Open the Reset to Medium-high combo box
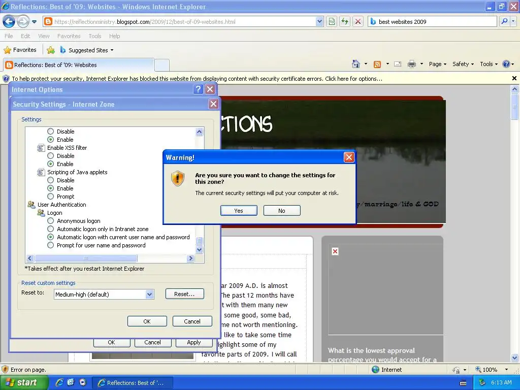This screenshot has height=390, width=520. point(104,294)
